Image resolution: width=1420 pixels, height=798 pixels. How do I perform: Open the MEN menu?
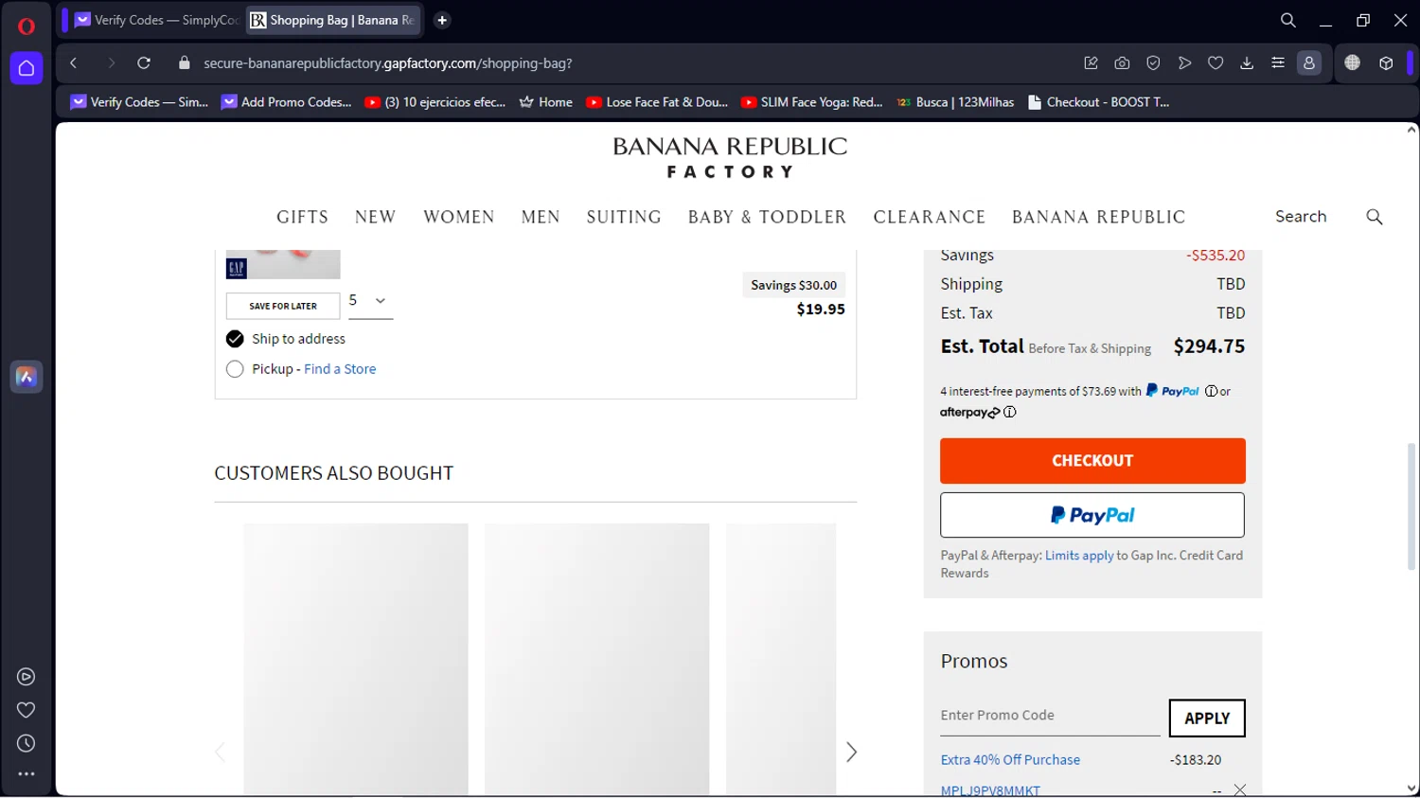coord(541,217)
